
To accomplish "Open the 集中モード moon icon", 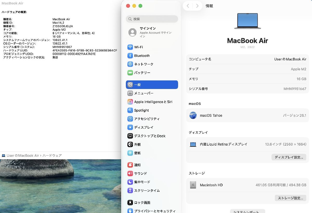I will click(130, 182).
